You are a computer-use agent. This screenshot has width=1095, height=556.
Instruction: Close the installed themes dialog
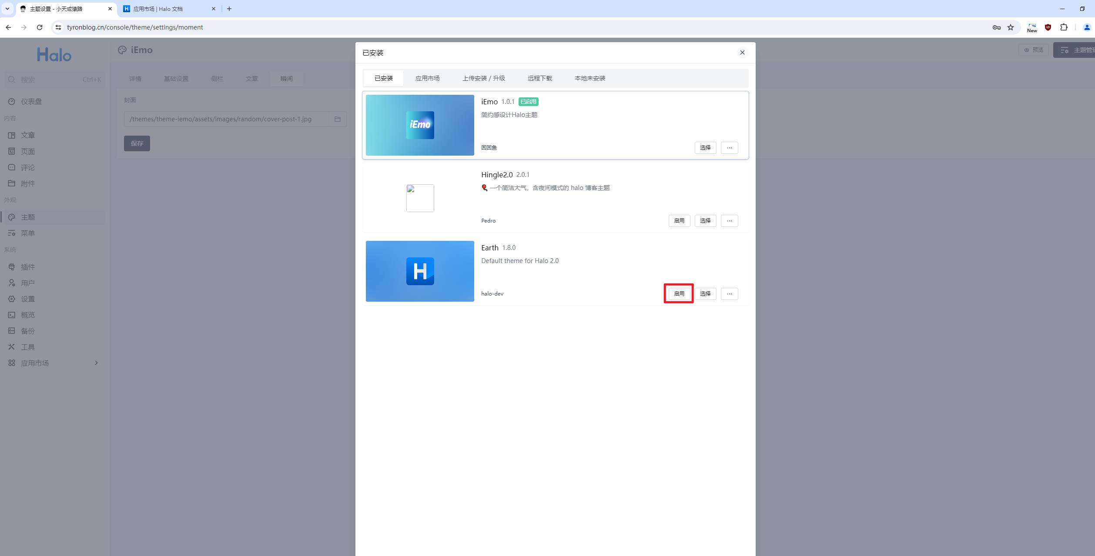742,53
